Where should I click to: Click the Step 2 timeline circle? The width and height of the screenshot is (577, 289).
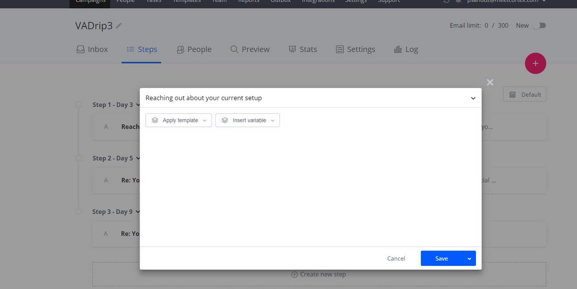coord(78,158)
